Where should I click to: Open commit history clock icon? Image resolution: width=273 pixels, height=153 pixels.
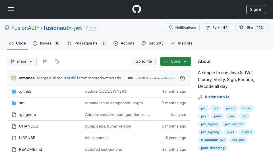[183, 78]
